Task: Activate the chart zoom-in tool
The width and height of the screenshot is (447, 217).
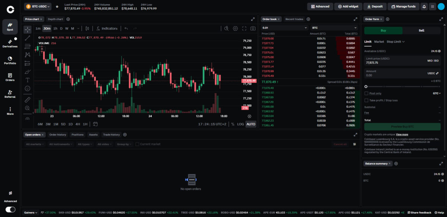Action: click(x=28, y=108)
